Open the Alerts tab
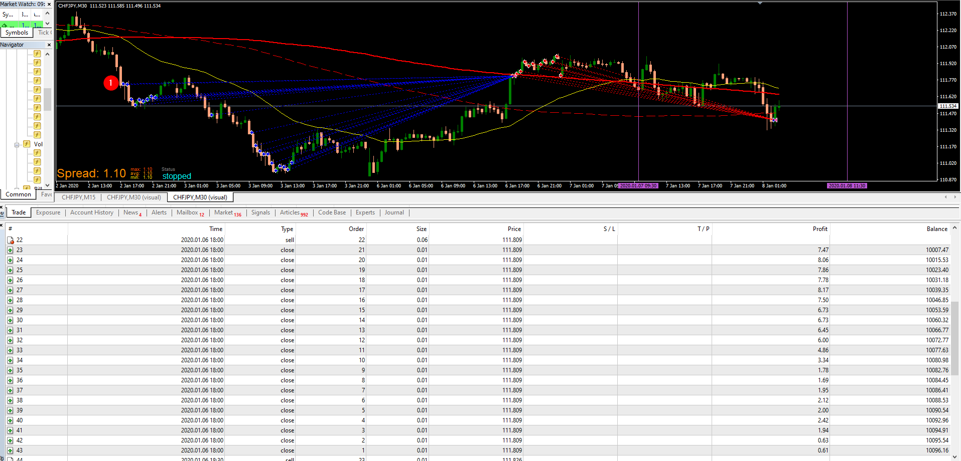The image size is (961, 461). (x=159, y=212)
